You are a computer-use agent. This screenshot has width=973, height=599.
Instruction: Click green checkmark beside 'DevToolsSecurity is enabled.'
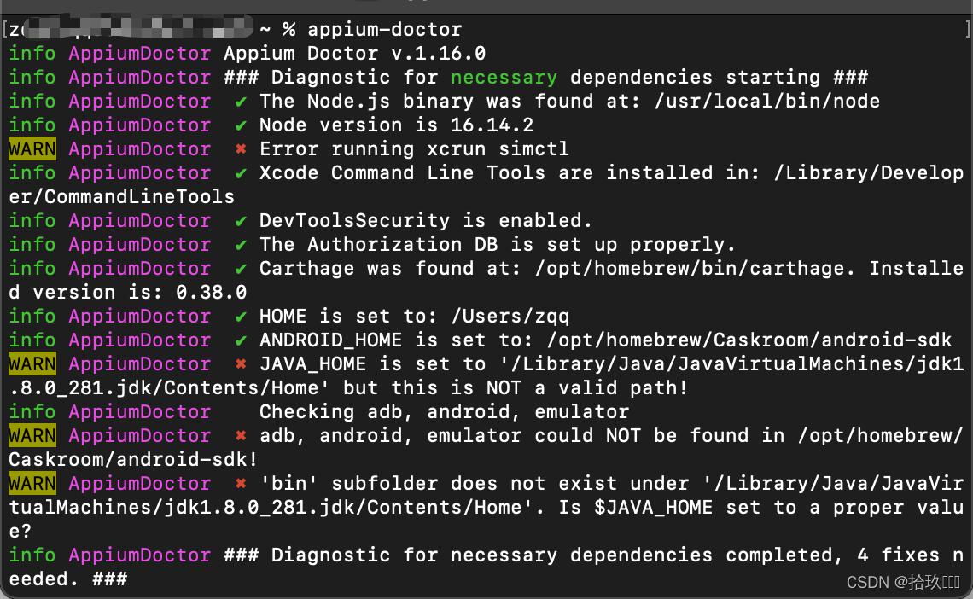242,221
